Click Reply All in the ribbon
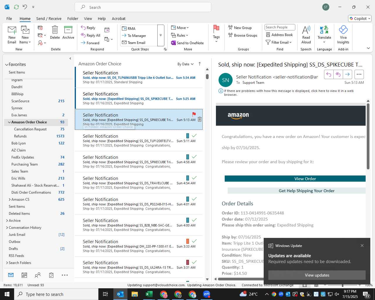 point(91,35)
